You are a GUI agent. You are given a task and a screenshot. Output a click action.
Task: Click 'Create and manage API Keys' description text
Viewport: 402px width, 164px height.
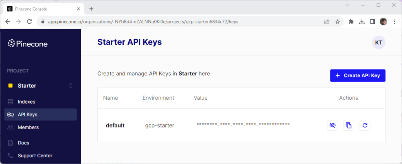point(153,74)
